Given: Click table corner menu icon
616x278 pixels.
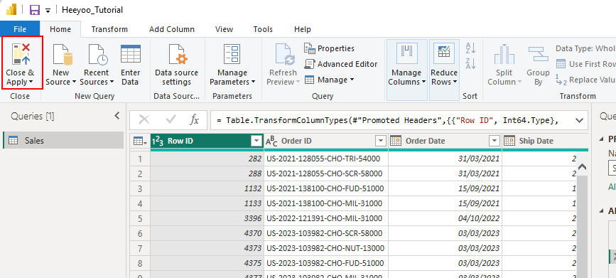Looking at the screenshot, I should 140,141.
